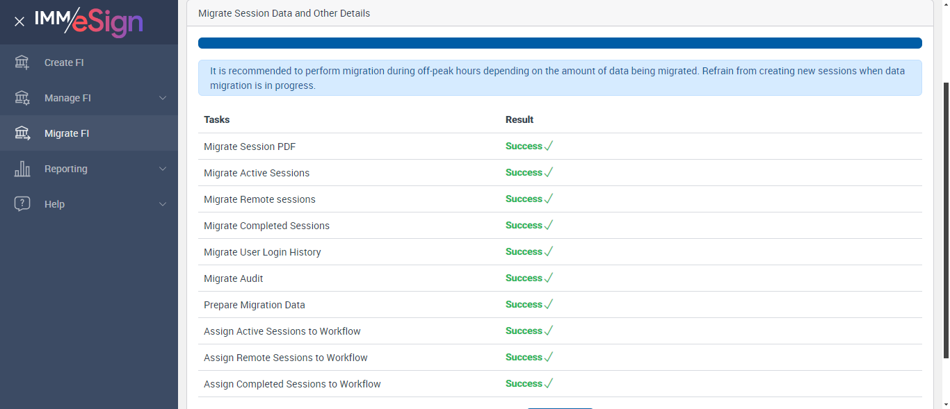950x409 pixels.
Task: Click Success text for Assign Remote Sessions
Action: click(x=524, y=357)
